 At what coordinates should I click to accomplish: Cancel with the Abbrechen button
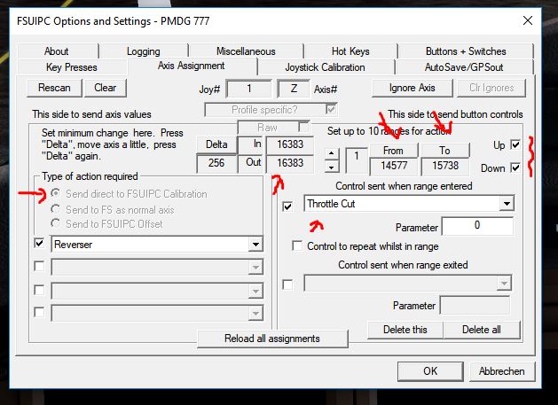502,371
